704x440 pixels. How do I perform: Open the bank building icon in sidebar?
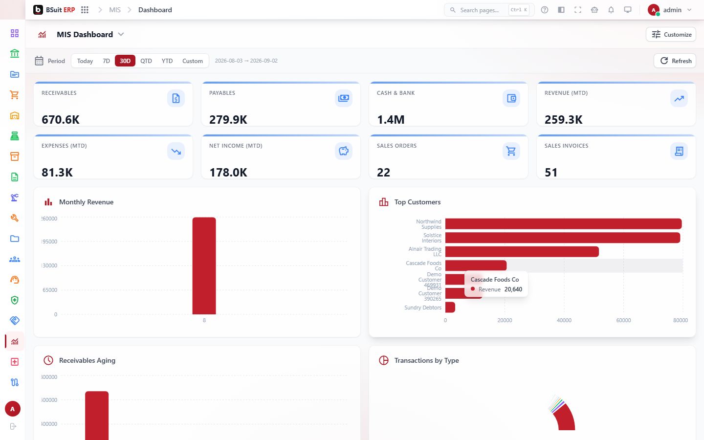click(x=15, y=54)
